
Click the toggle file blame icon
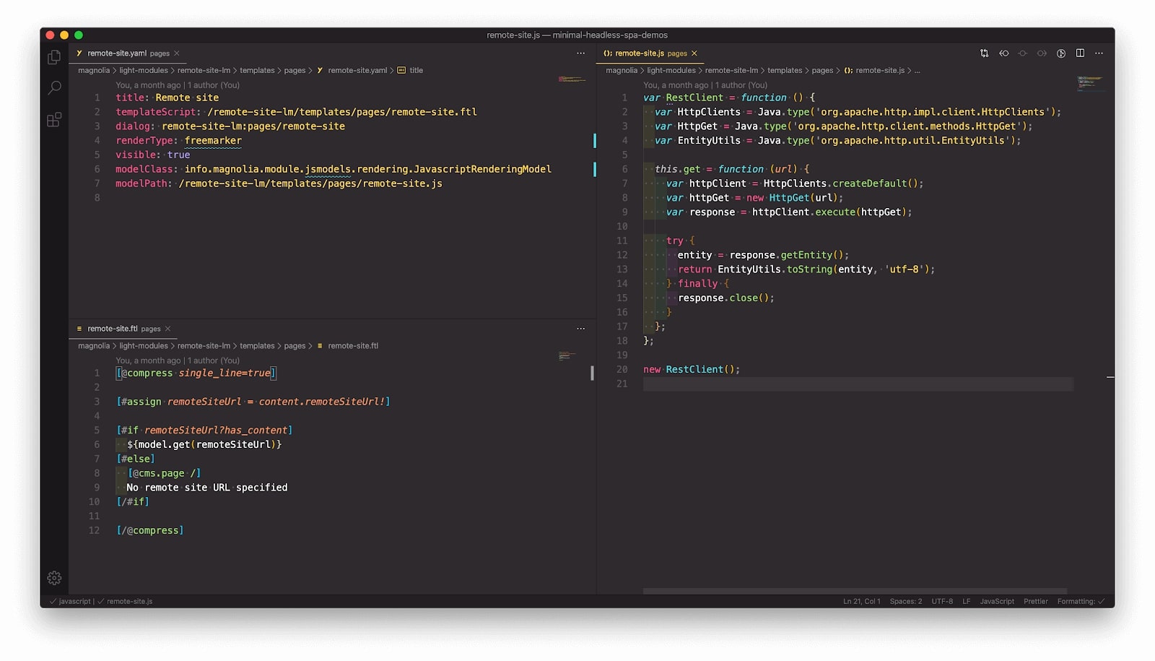1061,53
